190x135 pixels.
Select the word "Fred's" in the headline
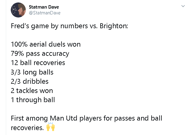[x=20, y=26]
